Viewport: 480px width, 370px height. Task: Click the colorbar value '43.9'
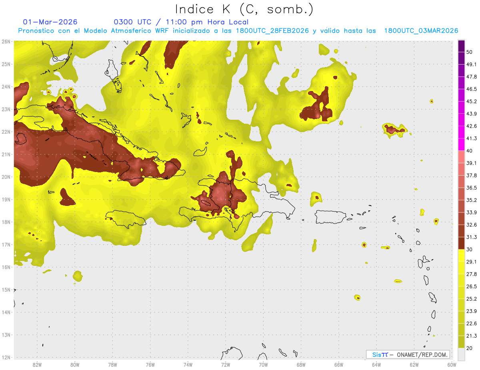(x=471, y=114)
